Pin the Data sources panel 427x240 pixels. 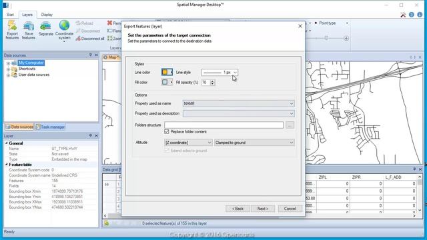pyautogui.click(x=91, y=55)
